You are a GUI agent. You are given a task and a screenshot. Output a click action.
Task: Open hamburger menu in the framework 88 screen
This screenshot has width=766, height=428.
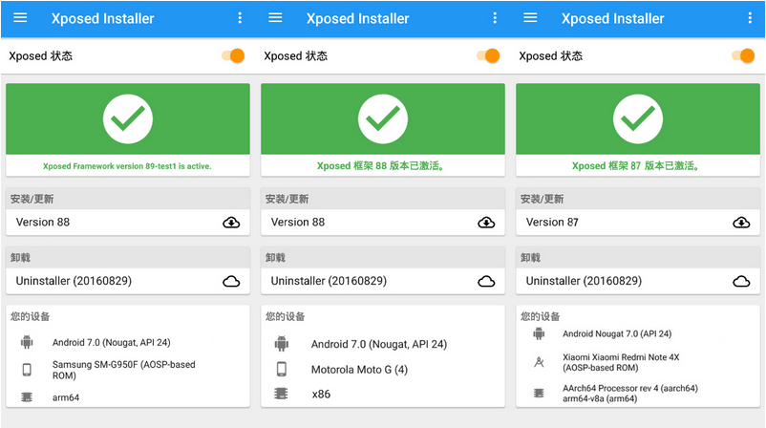click(x=275, y=18)
